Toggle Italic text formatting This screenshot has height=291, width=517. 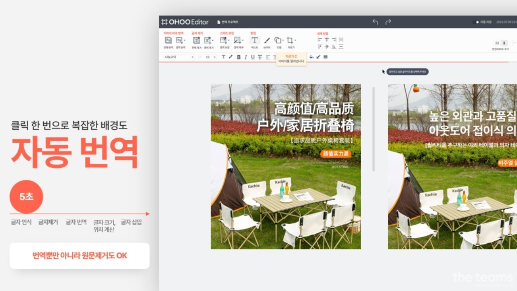pos(246,57)
